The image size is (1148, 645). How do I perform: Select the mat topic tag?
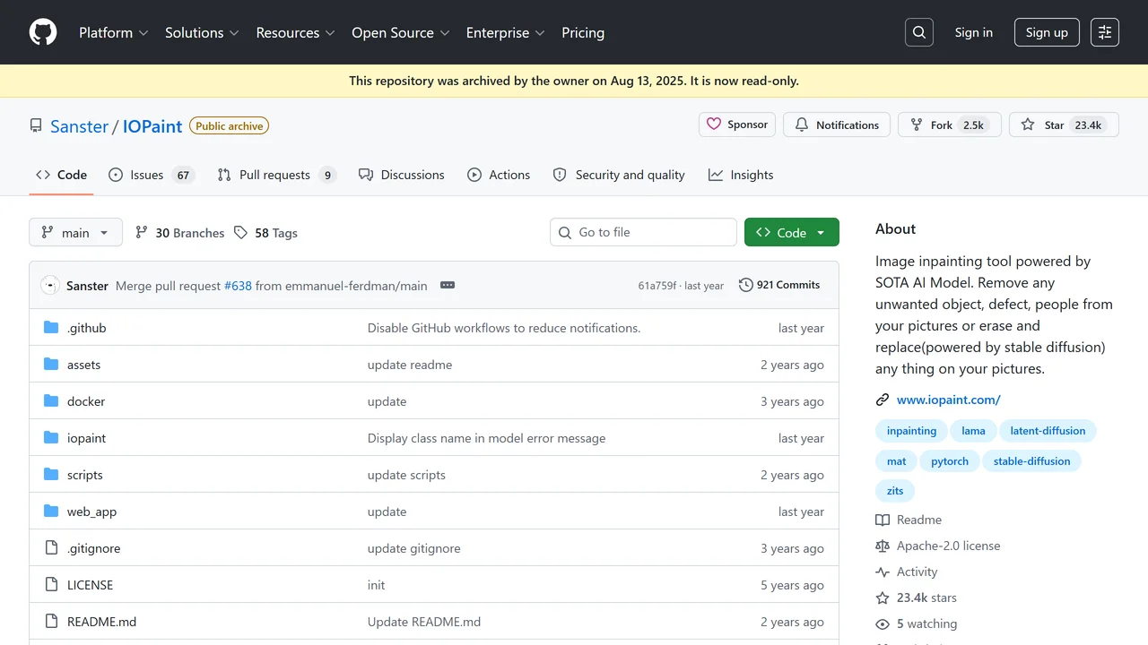pyautogui.click(x=897, y=461)
